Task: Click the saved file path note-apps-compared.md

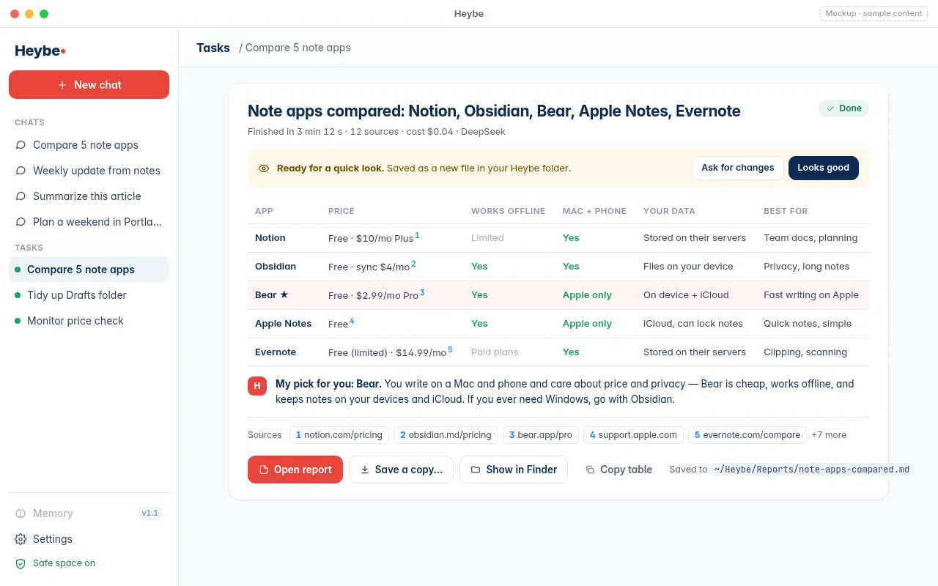Action: pyautogui.click(x=812, y=470)
